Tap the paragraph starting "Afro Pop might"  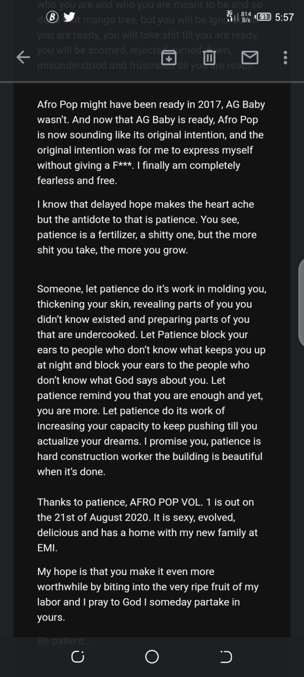(x=152, y=143)
